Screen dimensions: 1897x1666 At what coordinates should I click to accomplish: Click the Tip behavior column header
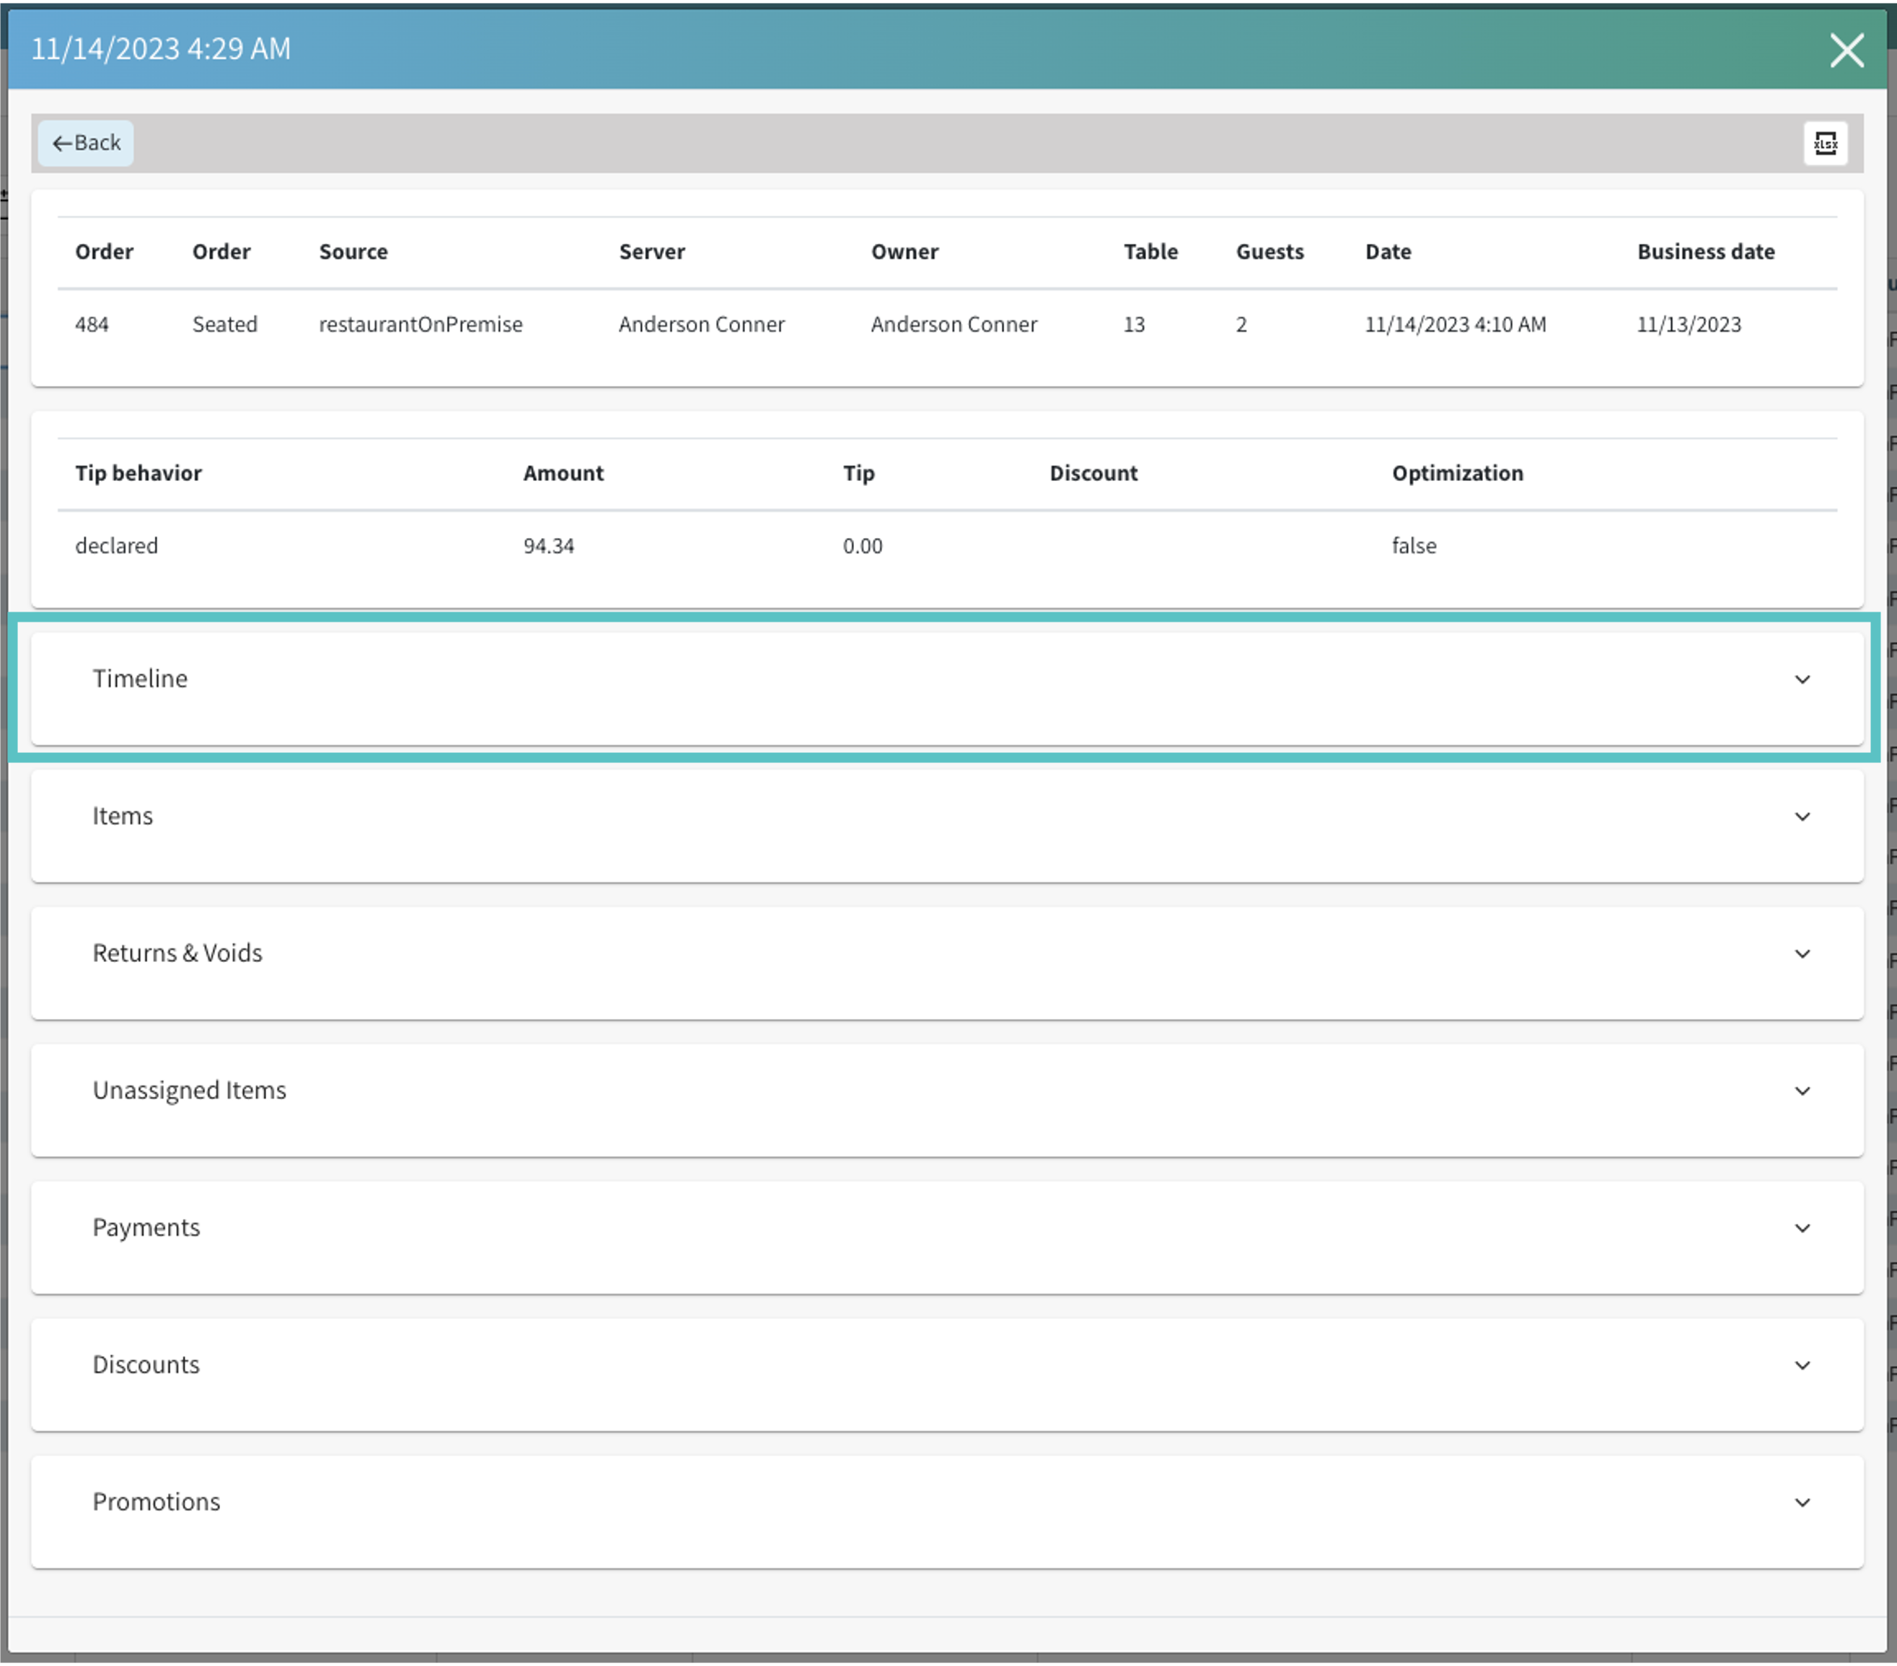pos(138,473)
